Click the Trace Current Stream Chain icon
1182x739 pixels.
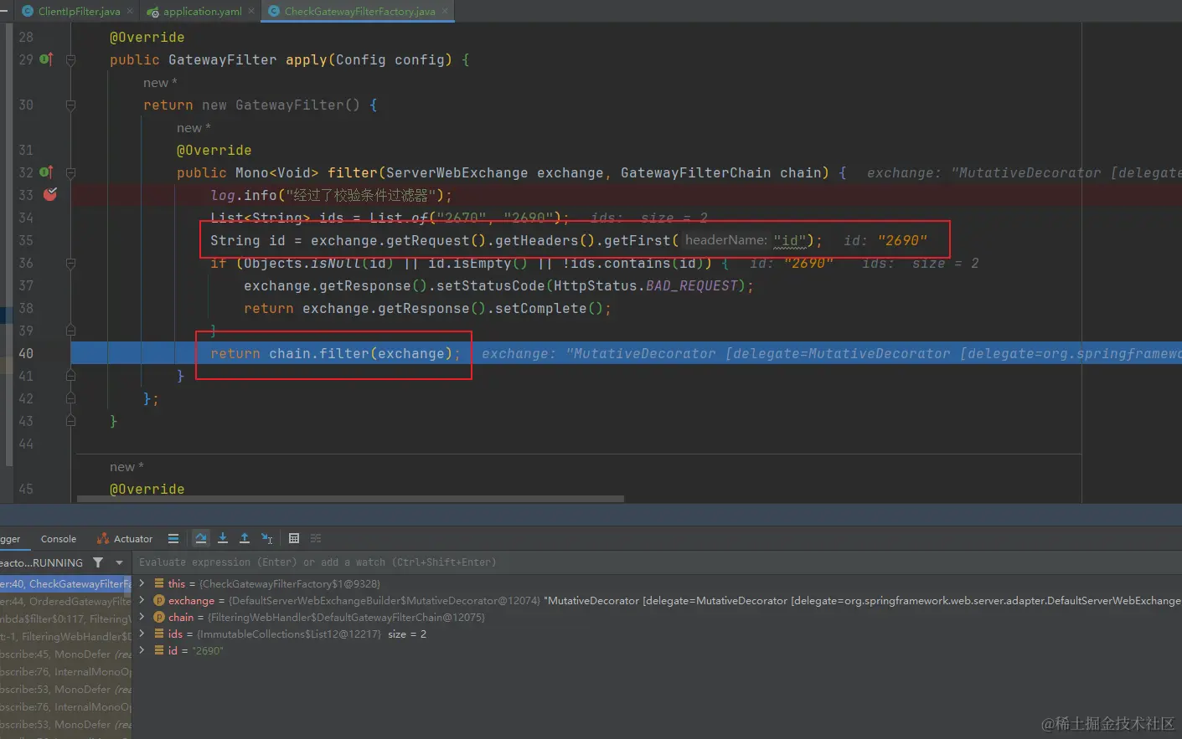point(316,538)
